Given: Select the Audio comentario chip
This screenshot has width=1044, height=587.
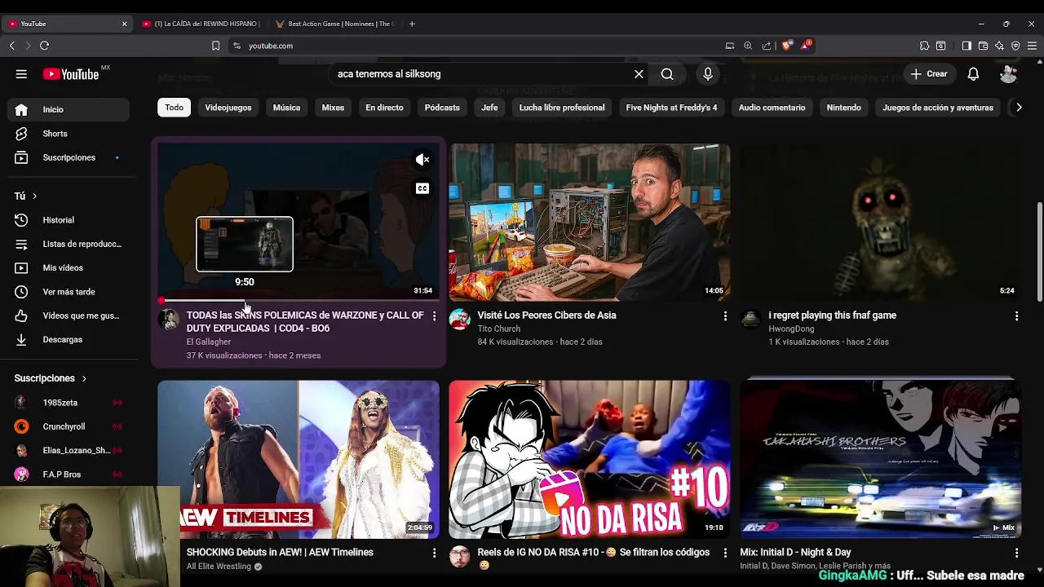Looking at the screenshot, I should 772,108.
